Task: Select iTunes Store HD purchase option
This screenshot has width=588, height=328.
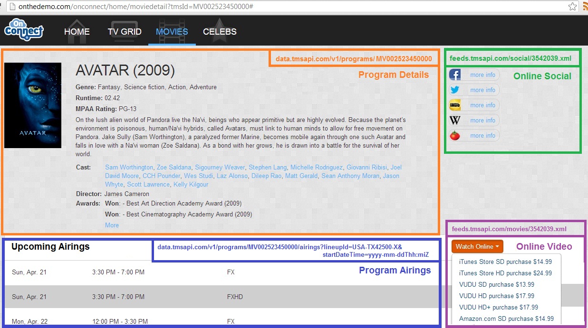Action: tap(505, 273)
